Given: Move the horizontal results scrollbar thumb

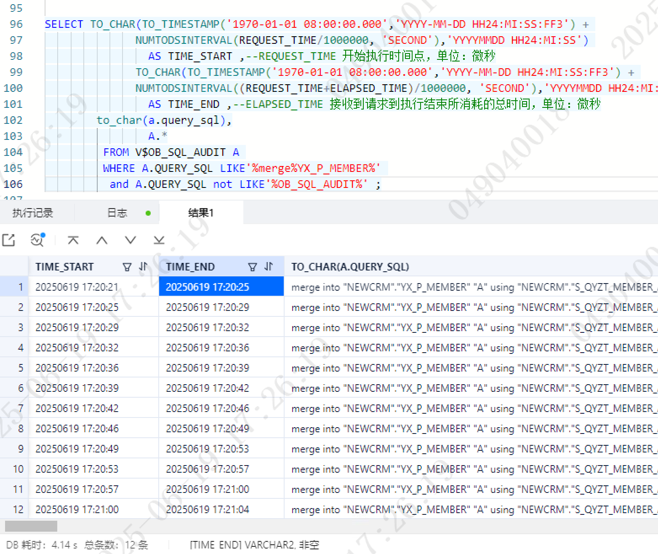Looking at the screenshot, I should coord(31,526).
